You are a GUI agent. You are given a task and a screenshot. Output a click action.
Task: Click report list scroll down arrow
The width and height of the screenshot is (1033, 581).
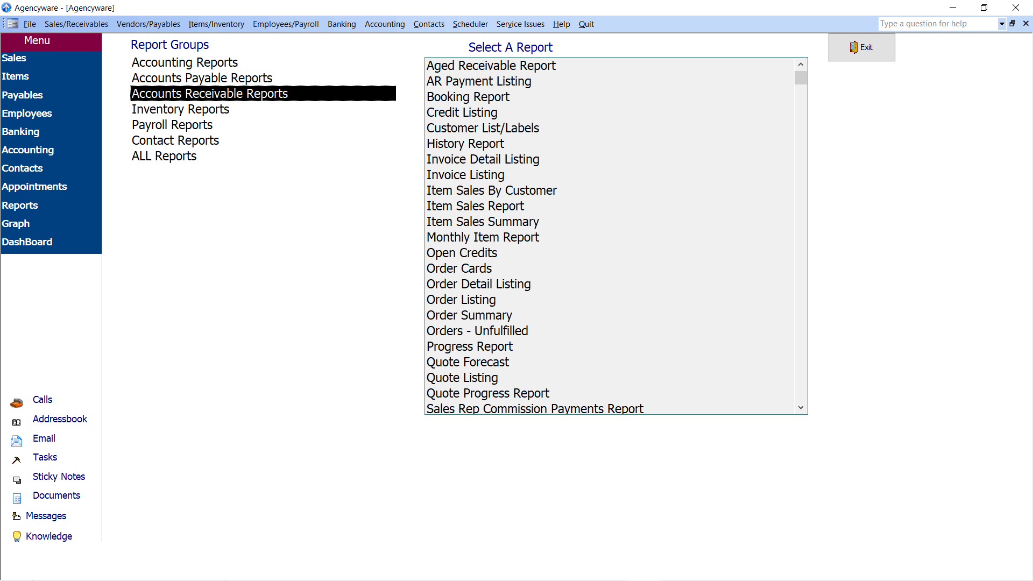(801, 408)
